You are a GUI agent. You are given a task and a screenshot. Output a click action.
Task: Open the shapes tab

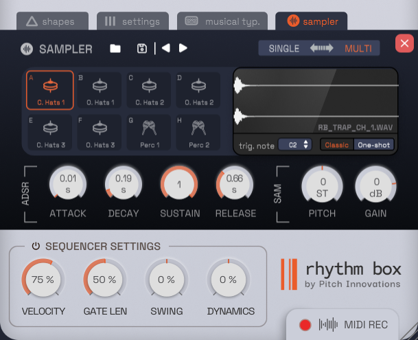click(52, 21)
